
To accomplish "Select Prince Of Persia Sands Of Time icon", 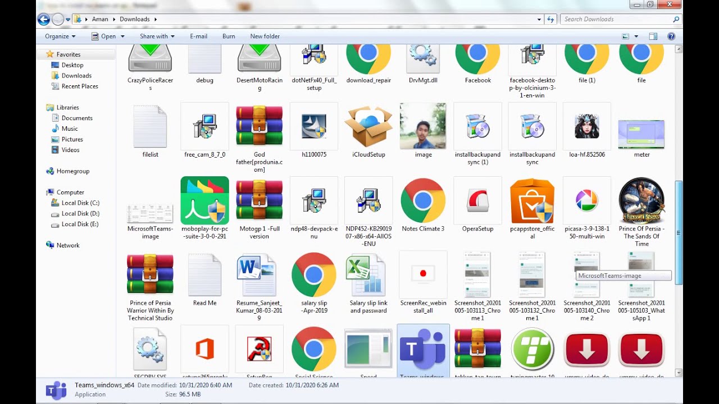I will pyautogui.click(x=641, y=200).
